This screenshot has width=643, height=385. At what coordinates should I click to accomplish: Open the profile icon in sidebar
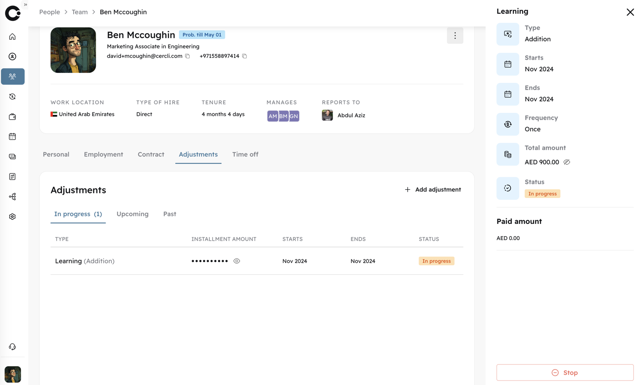coord(12,56)
